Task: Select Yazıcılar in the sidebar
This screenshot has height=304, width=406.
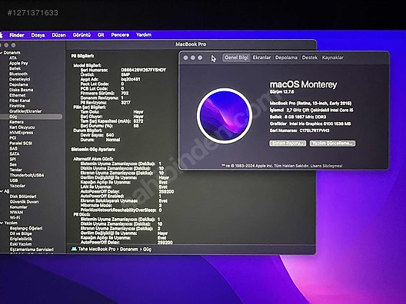Action: coord(18,186)
